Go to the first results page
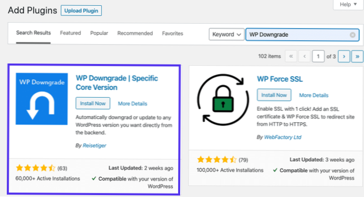 pos(291,56)
